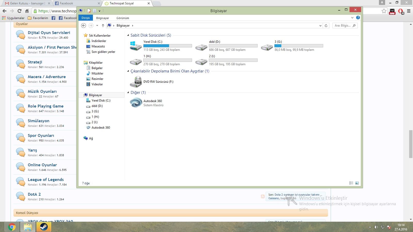Open the Autodesk 360 system folder icon
Image resolution: width=413 pixels, height=232 pixels.
[136, 103]
